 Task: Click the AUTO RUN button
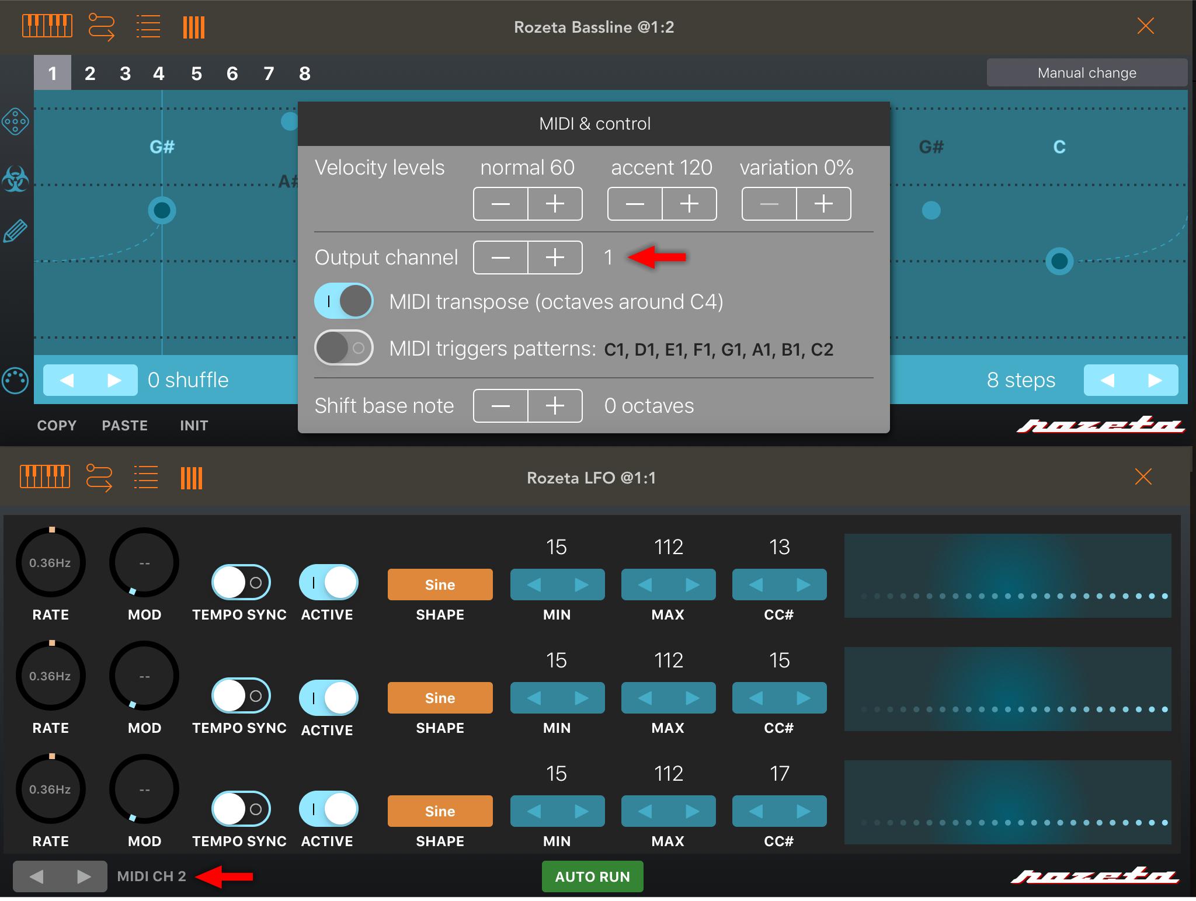(x=592, y=876)
